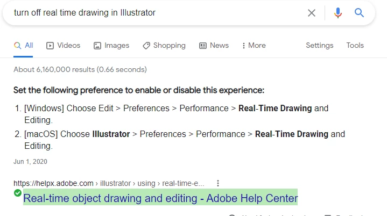Image resolution: width=387 pixels, height=216 pixels.
Task: Select the Images results tab
Action: pos(111,46)
